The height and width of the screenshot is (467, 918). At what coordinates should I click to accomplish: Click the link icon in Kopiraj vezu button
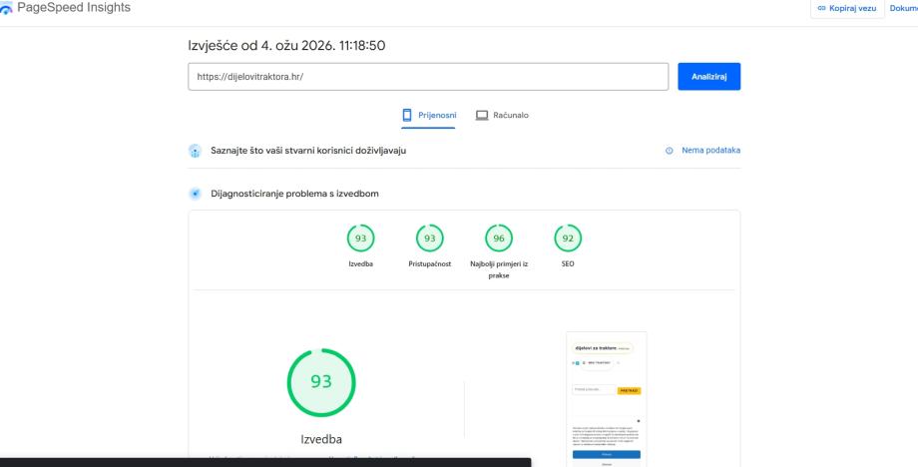pyautogui.click(x=821, y=8)
